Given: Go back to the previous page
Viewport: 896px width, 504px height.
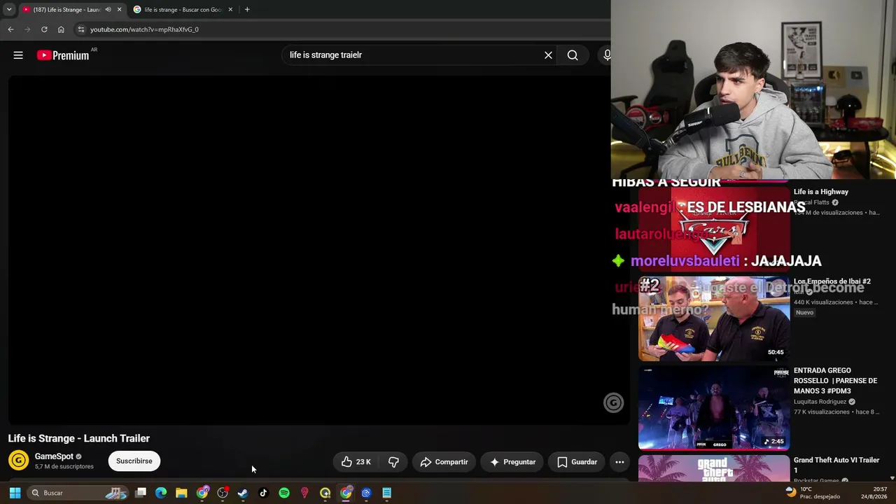Looking at the screenshot, I should point(10,29).
